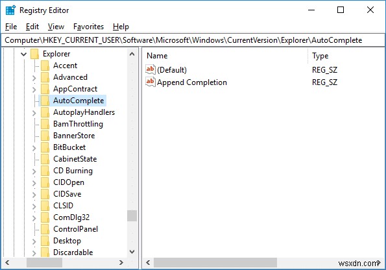Click the registry path address bar
Screen dimensions: 386x270
(x=193, y=40)
